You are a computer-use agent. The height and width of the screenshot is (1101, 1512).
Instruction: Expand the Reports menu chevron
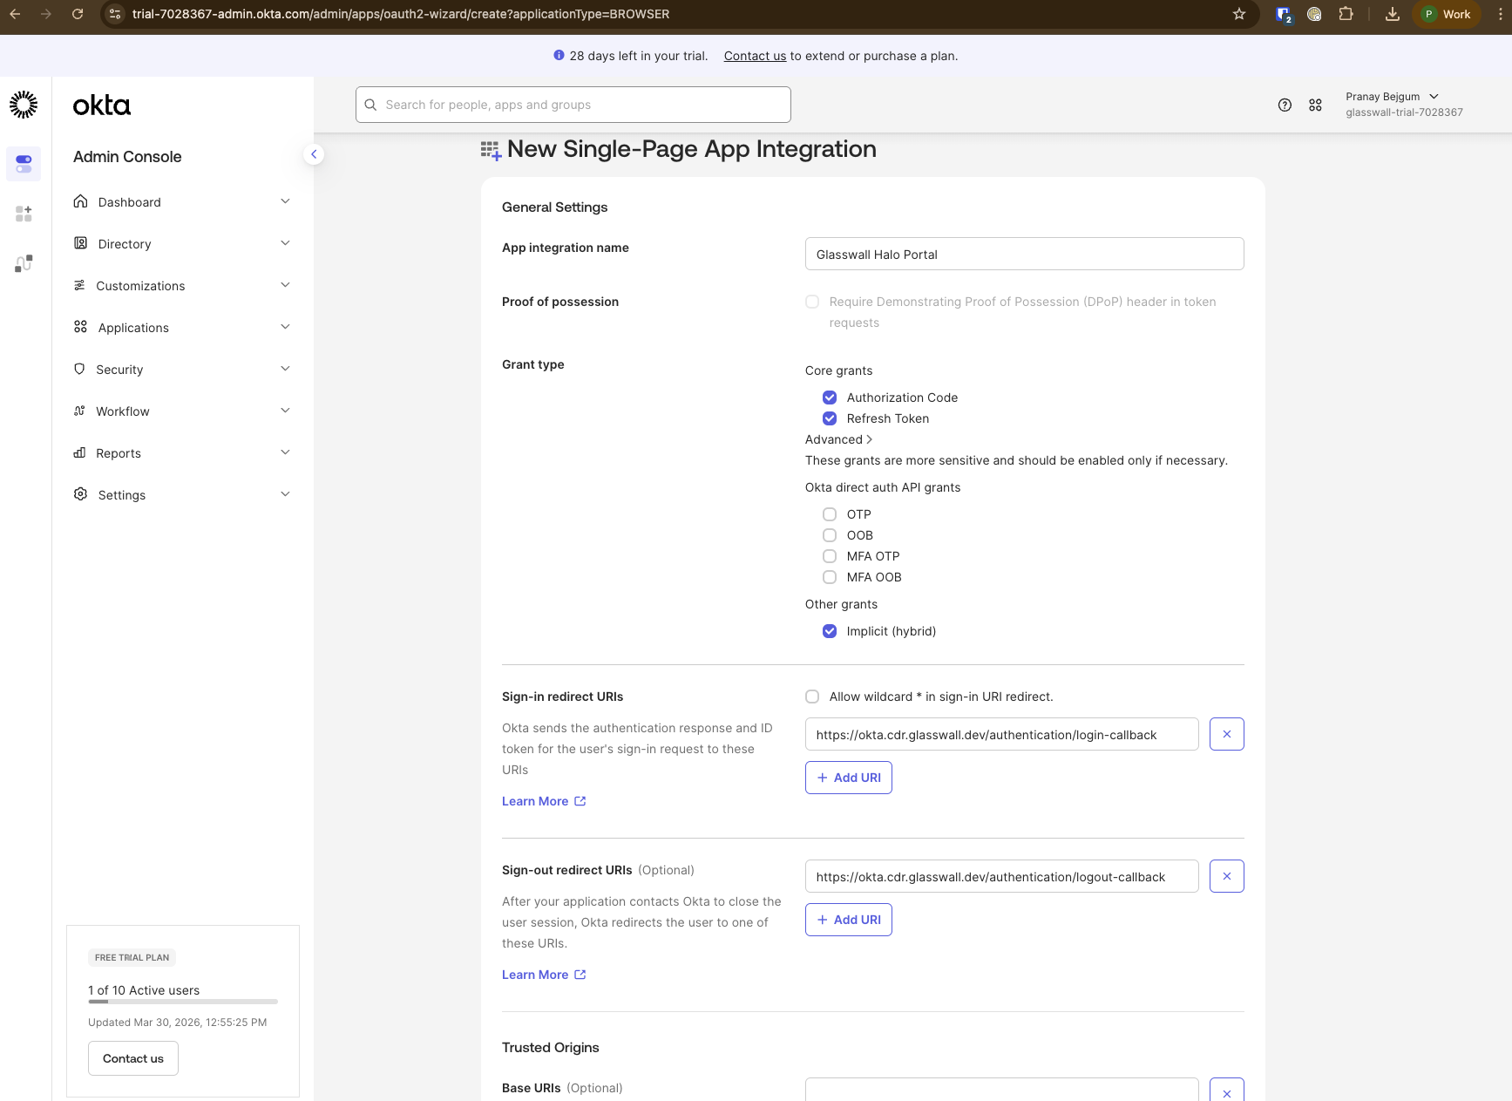tap(285, 452)
